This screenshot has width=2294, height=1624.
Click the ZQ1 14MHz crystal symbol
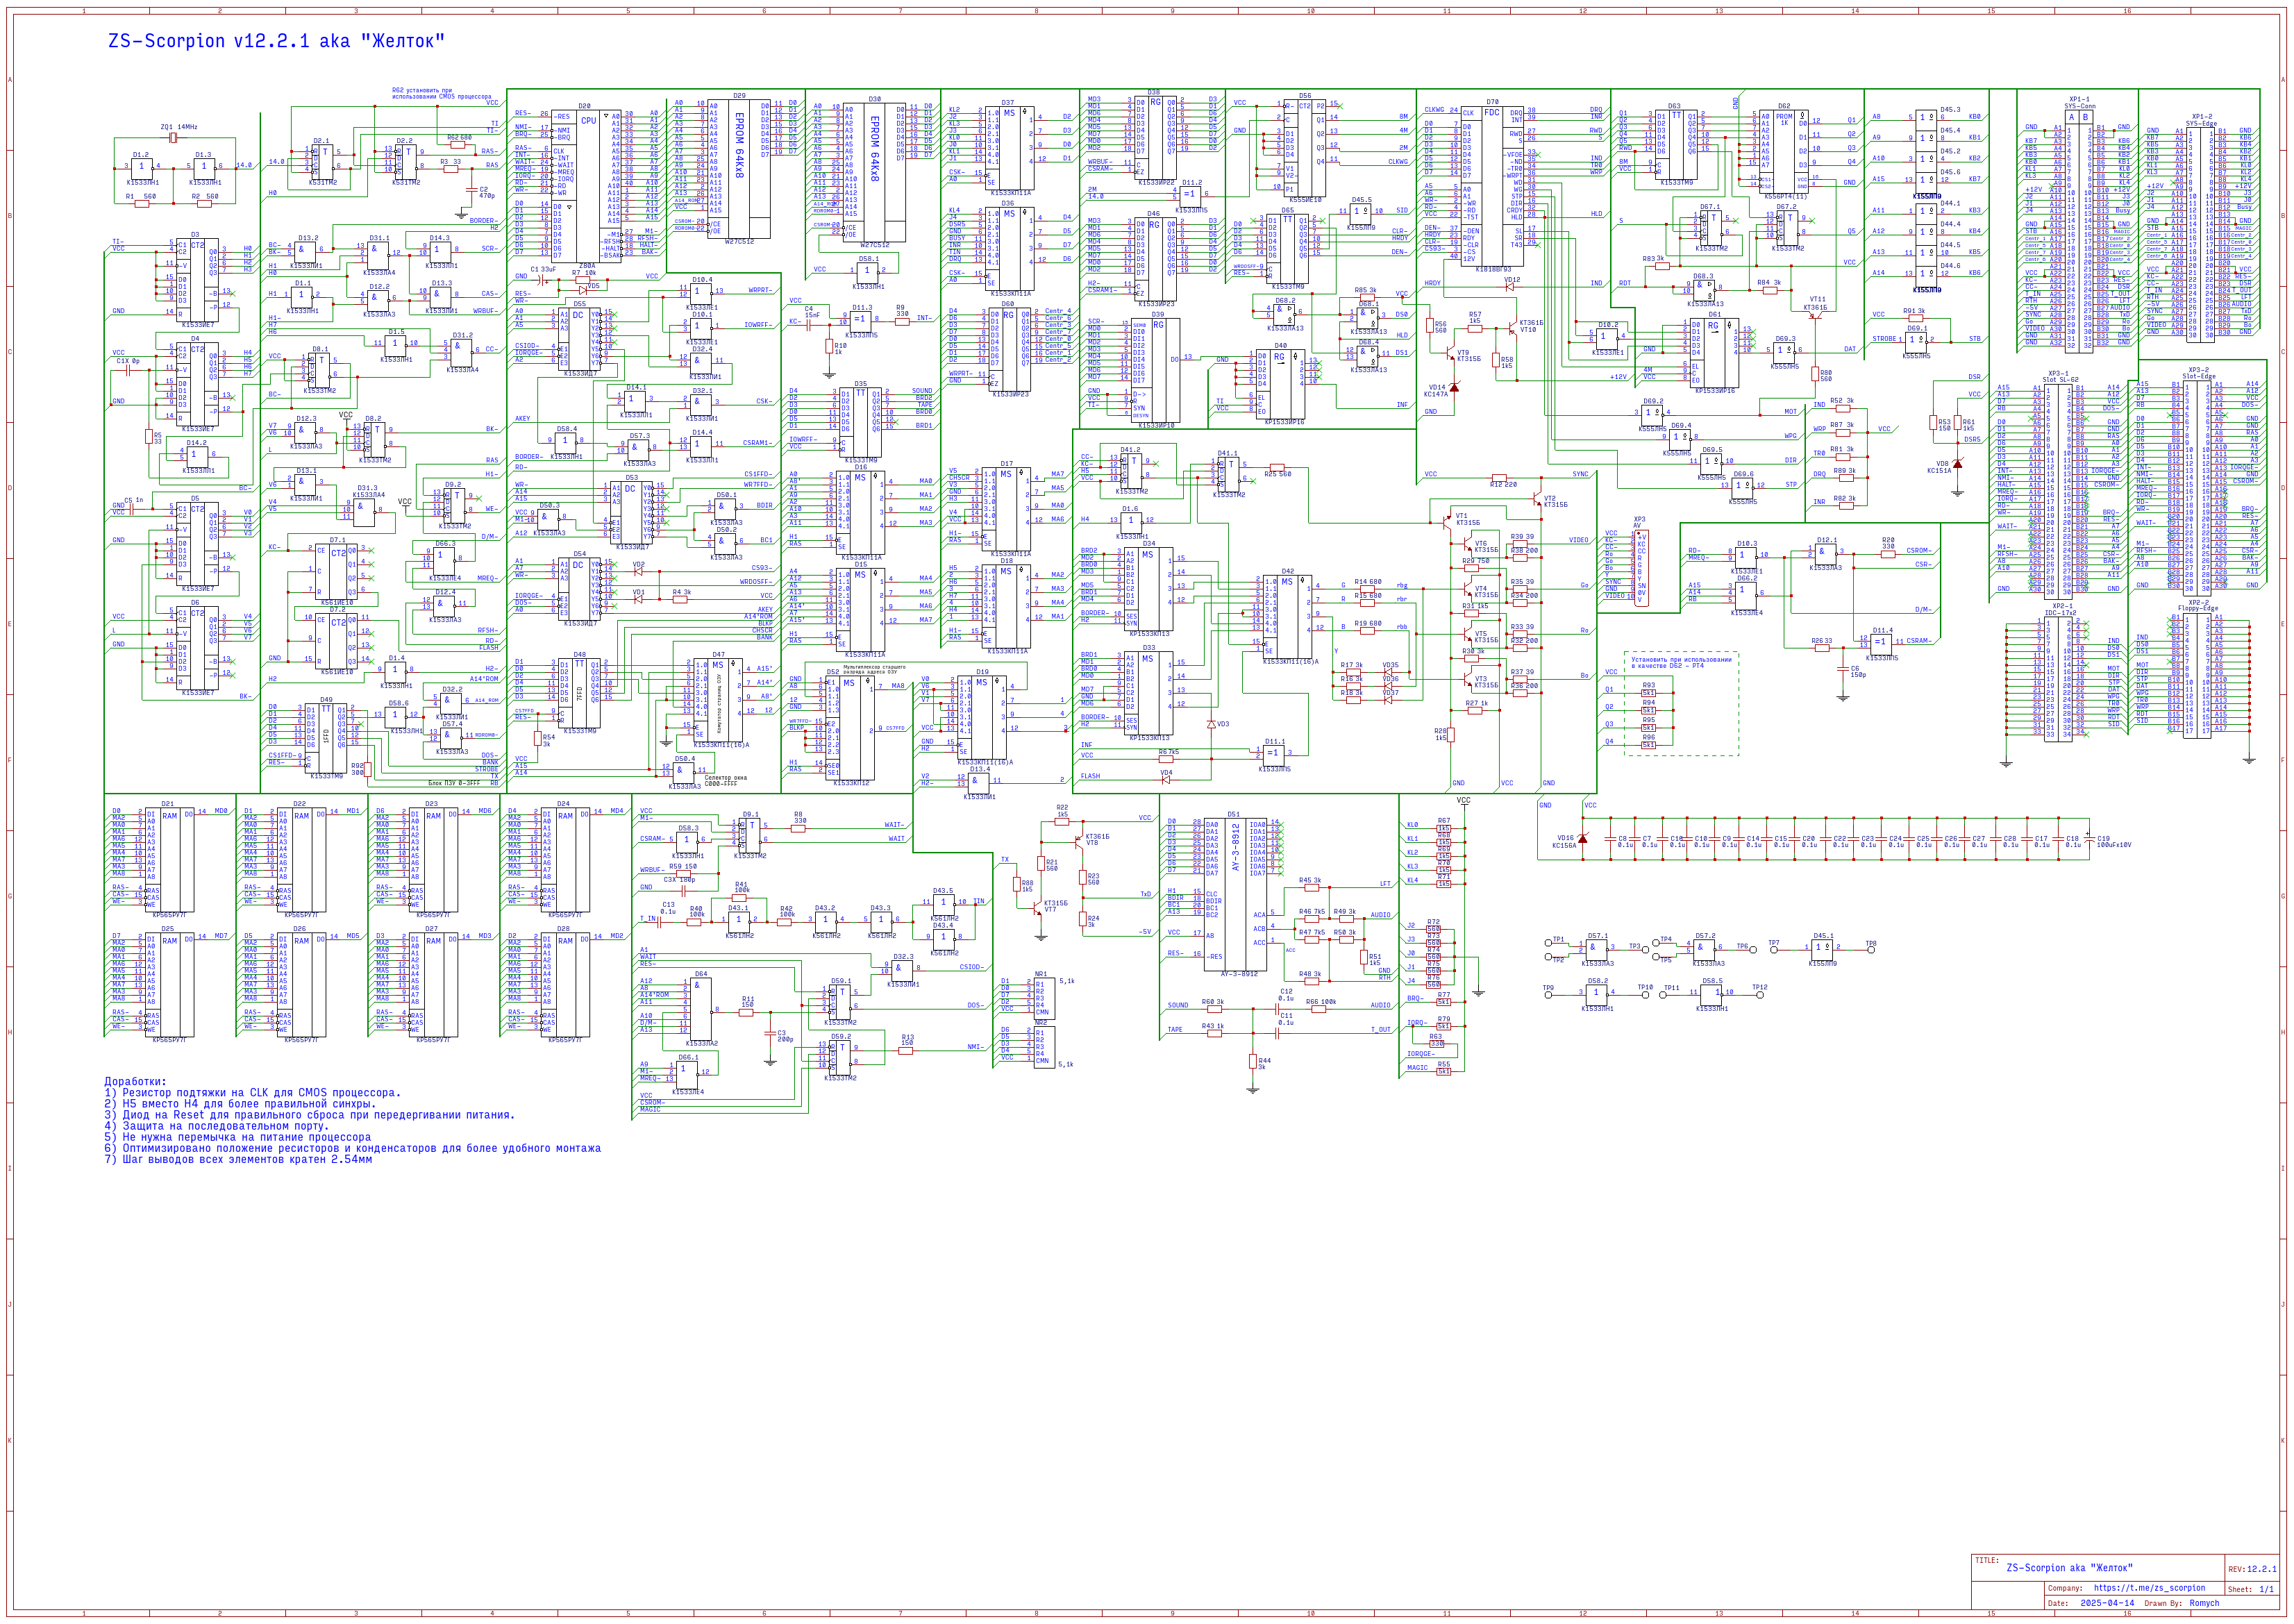(x=173, y=139)
